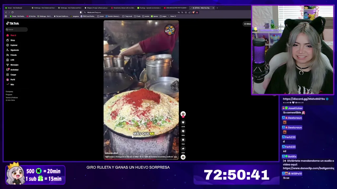Open a new browser tab
This screenshot has height=189, width=337.
tap(217, 8)
